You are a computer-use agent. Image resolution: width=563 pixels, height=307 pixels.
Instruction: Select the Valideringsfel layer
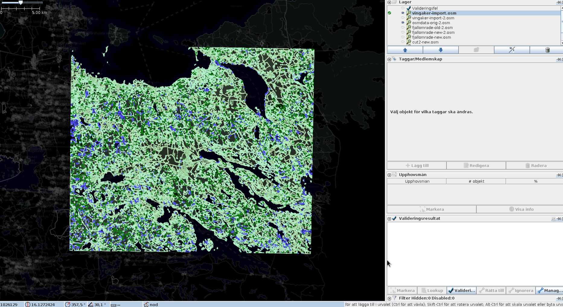pyautogui.click(x=425, y=8)
